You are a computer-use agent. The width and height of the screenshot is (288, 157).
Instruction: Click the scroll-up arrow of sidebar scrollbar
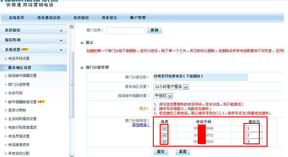(x=72, y=26)
